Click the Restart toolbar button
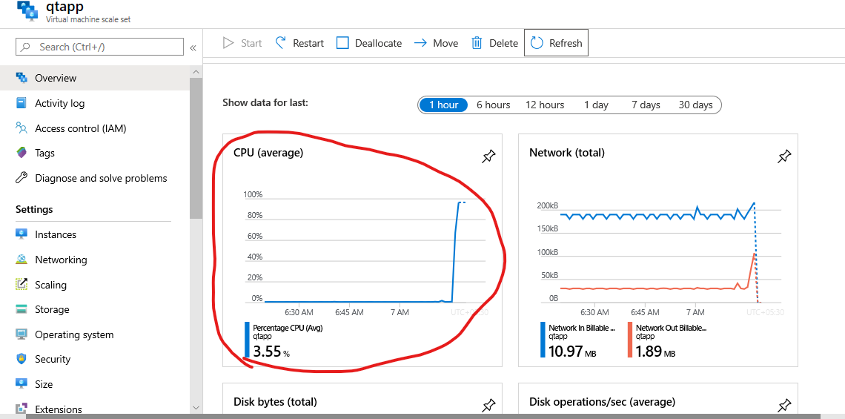The height and width of the screenshot is (419, 845). pos(299,43)
